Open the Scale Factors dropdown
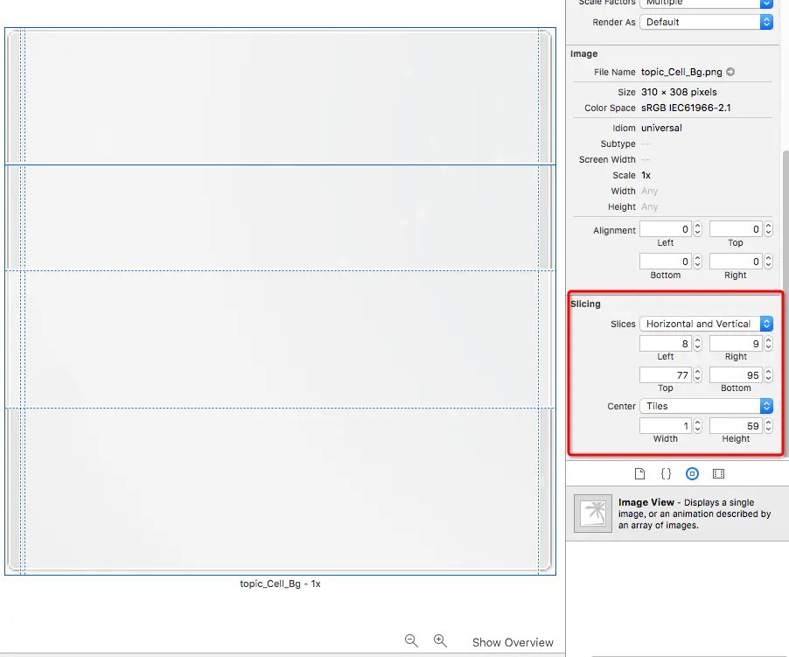This screenshot has height=657, width=789. tap(706, 3)
